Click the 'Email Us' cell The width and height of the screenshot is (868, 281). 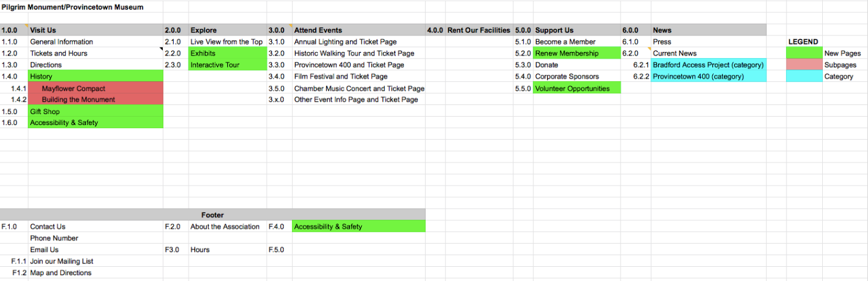[96, 250]
